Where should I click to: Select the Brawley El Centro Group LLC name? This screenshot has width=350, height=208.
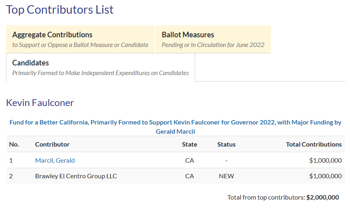click(x=76, y=176)
